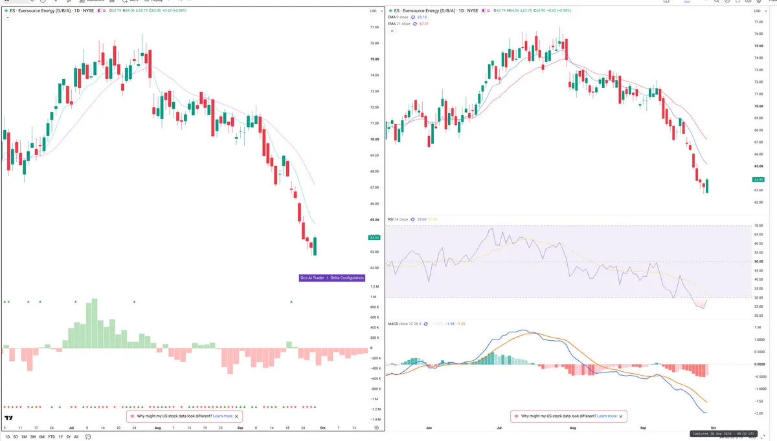Viewport: 777px width, 441px height.
Task: Select the 1D time range
Action: [7, 437]
